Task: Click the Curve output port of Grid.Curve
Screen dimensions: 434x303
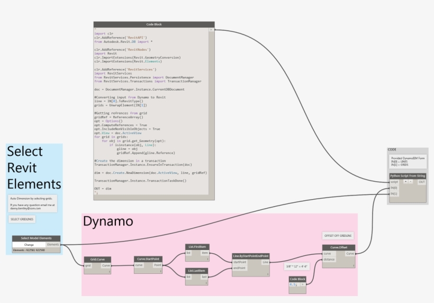Action: [x=106, y=265]
